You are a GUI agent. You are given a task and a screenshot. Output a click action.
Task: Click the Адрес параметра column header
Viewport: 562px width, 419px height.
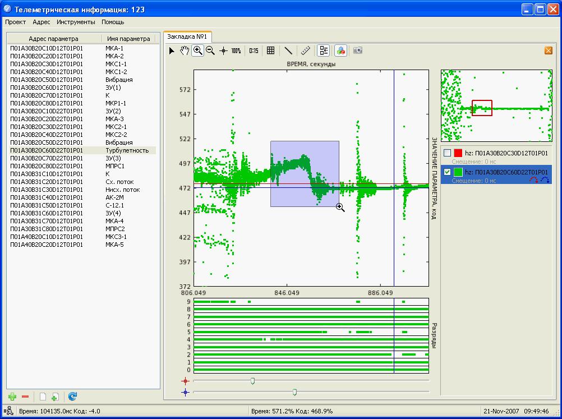coord(54,39)
